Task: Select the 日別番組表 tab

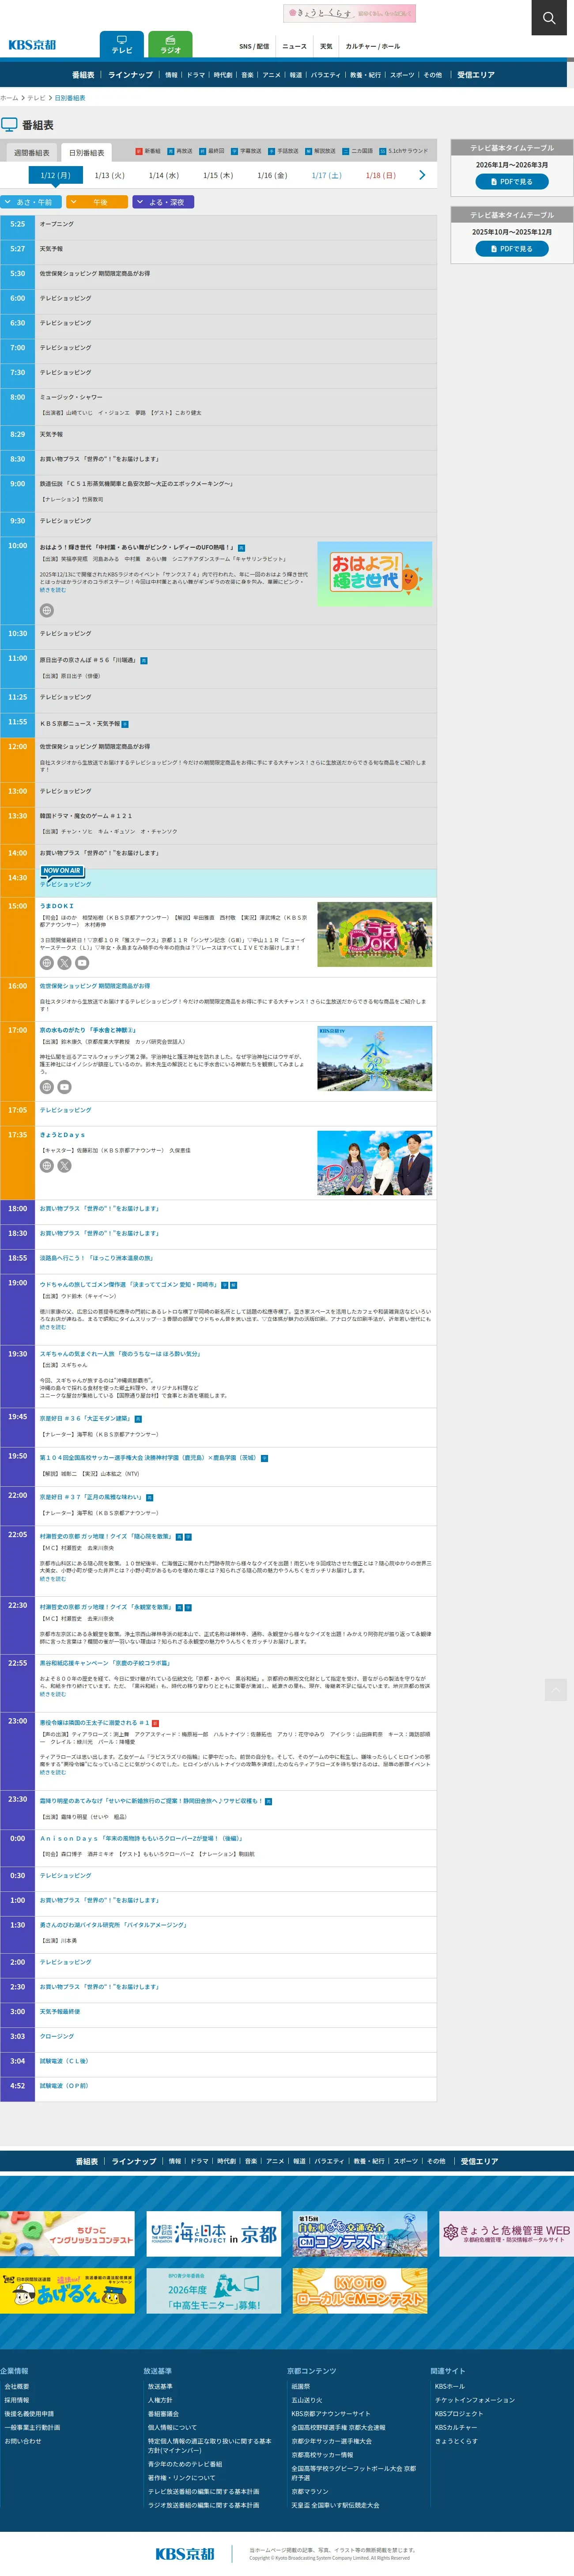Action: pos(87,153)
